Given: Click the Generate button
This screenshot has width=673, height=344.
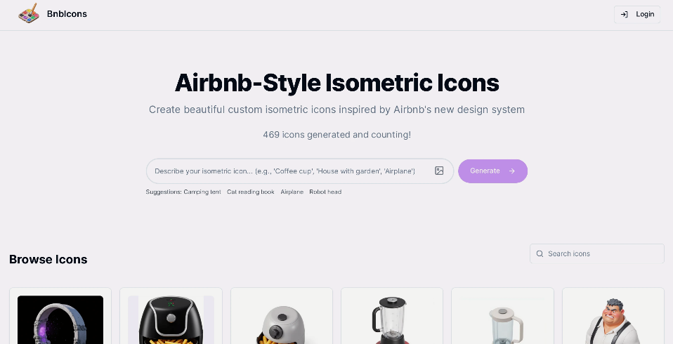Looking at the screenshot, I should [492, 171].
